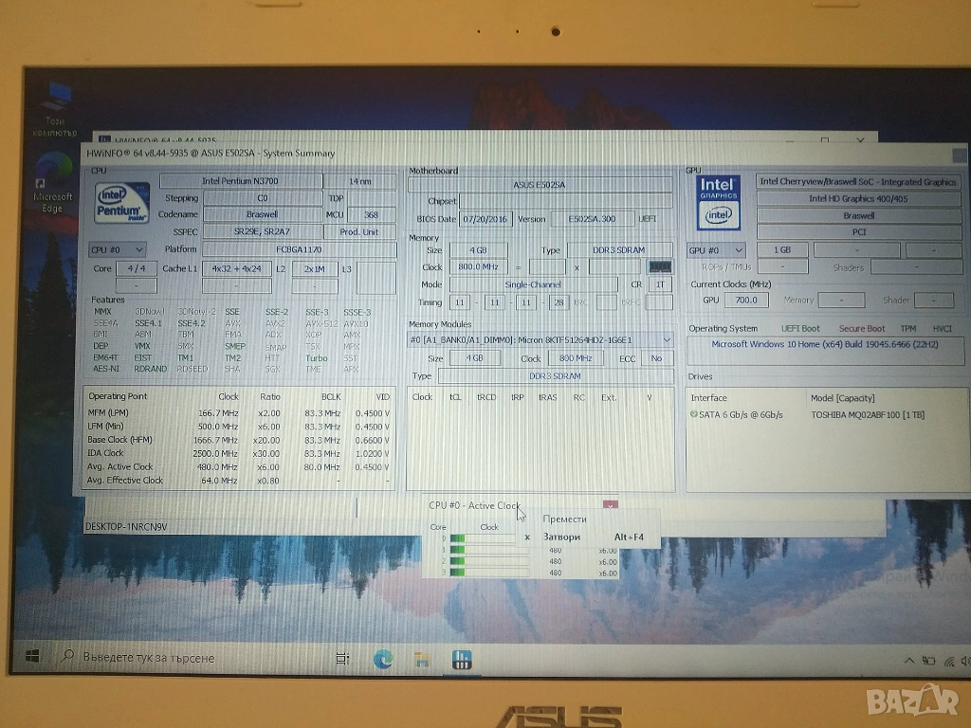
Task: Click the Intel Pentium N3700 name field
Action: (x=240, y=180)
